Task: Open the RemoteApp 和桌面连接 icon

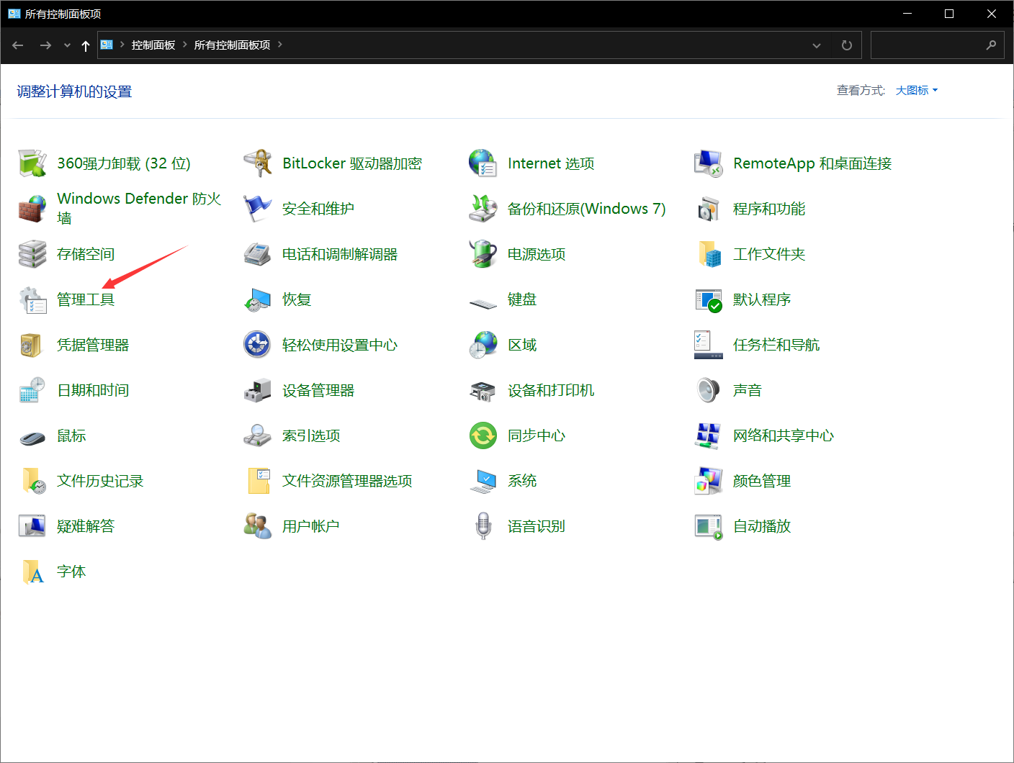Action: 709,163
